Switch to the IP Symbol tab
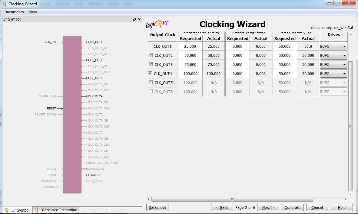358x214 pixels. 17,210
